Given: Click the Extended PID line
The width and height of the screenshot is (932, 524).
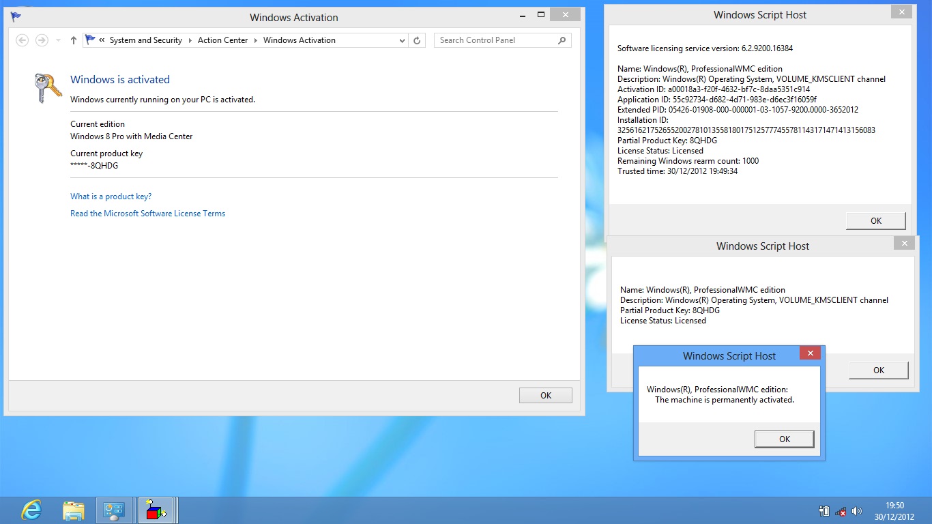Looking at the screenshot, I should coord(738,110).
